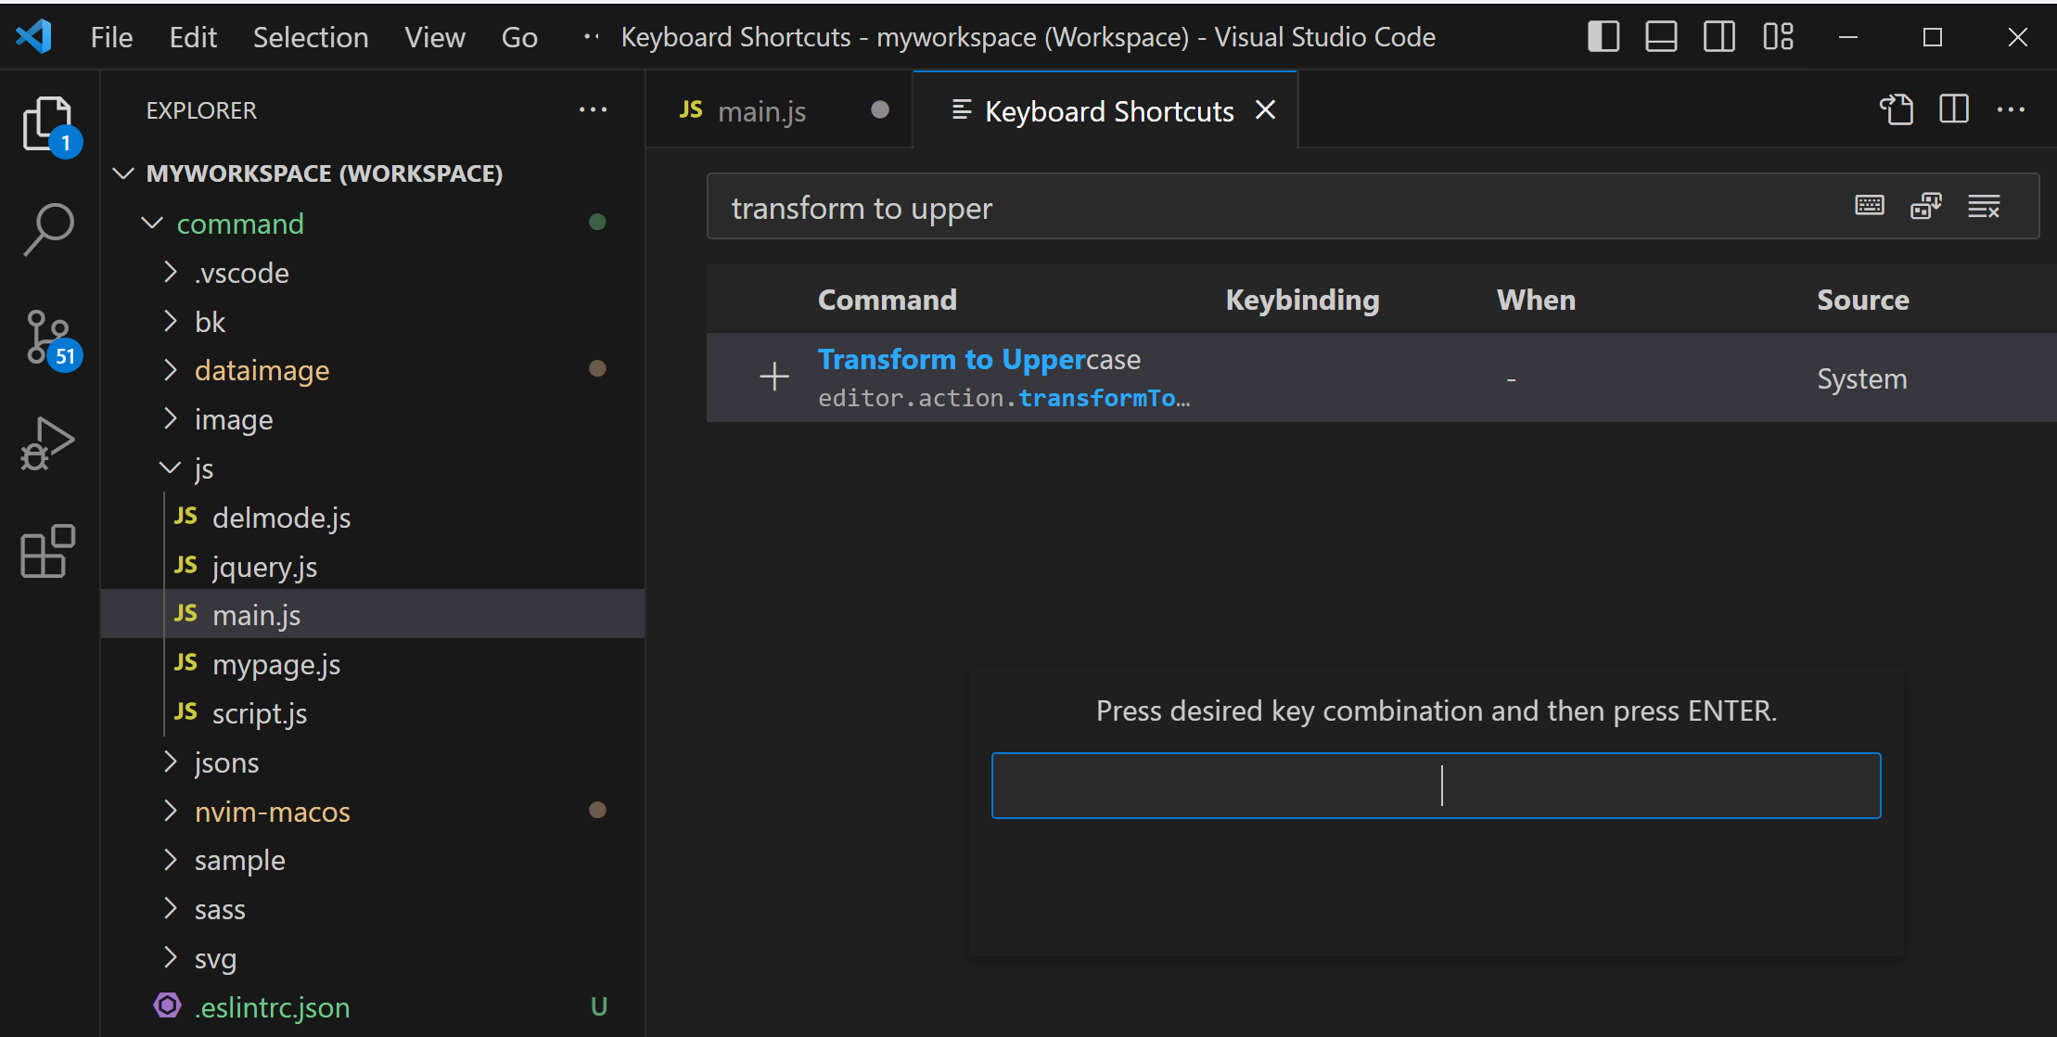This screenshot has width=2057, height=1037.
Task: Open the Selection menu
Action: [x=311, y=37]
